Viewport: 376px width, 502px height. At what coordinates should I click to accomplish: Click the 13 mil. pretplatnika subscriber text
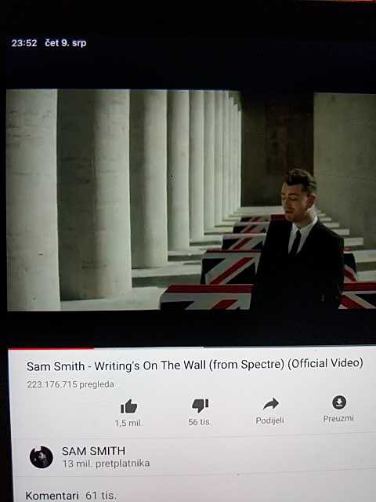pyautogui.click(x=106, y=464)
